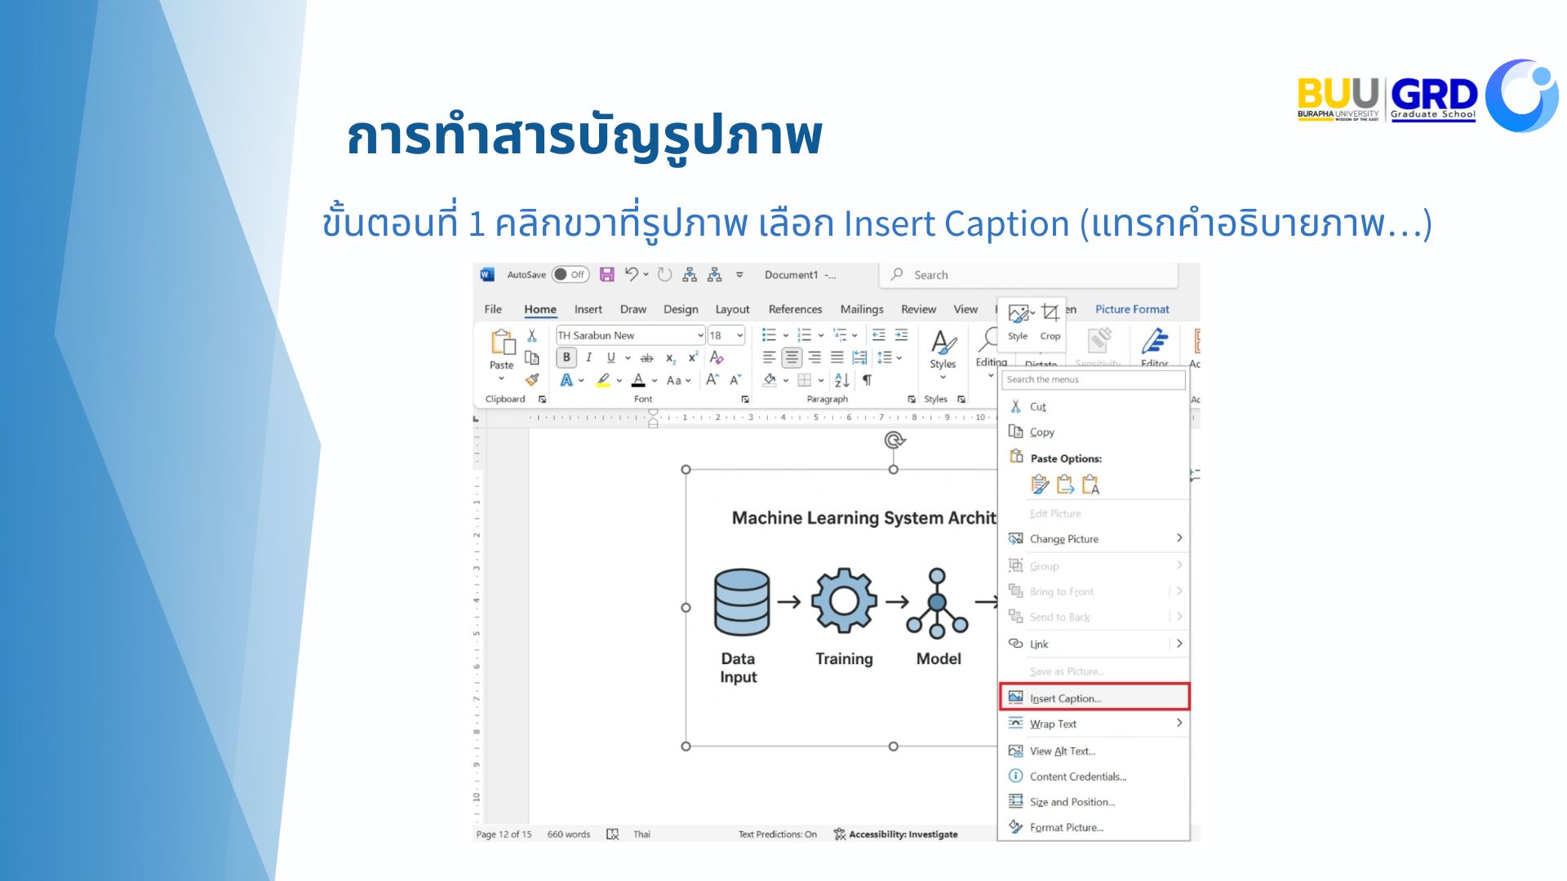
Task: Open the TH Sarabun New font dropdown
Action: tap(700, 335)
